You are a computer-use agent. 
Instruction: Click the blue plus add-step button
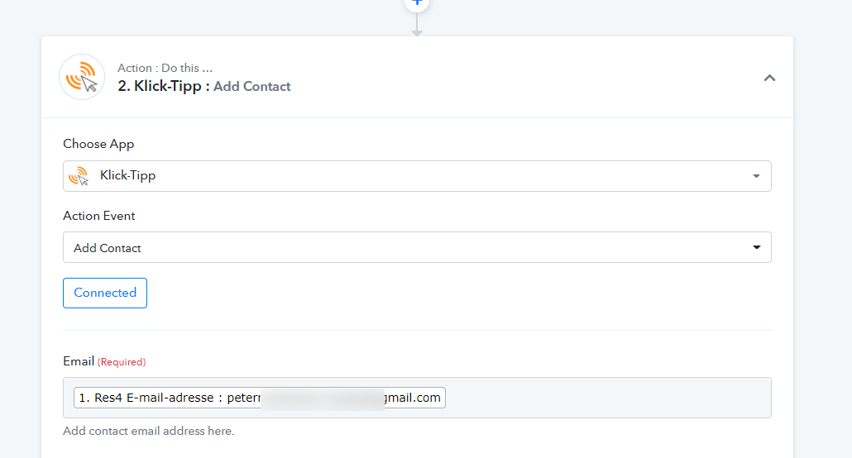tap(417, 3)
